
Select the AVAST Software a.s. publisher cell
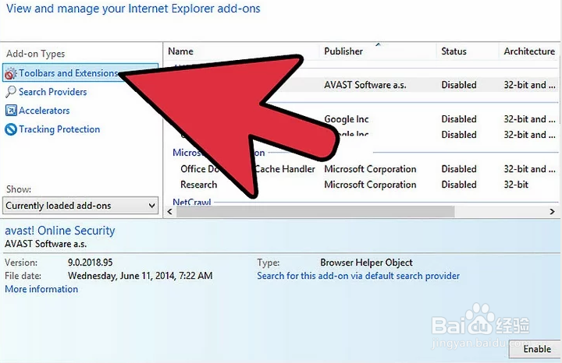click(365, 85)
